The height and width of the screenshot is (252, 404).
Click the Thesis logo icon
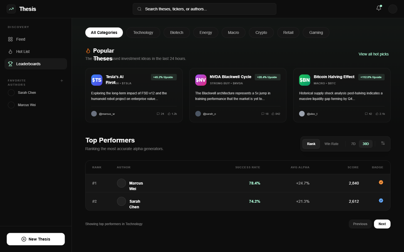(x=11, y=9)
